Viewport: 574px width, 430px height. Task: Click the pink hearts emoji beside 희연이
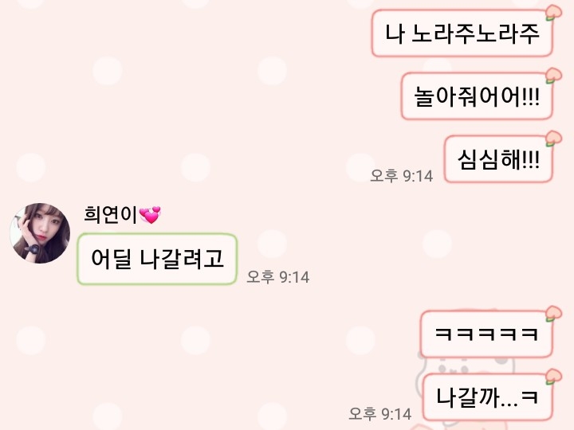(150, 215)
